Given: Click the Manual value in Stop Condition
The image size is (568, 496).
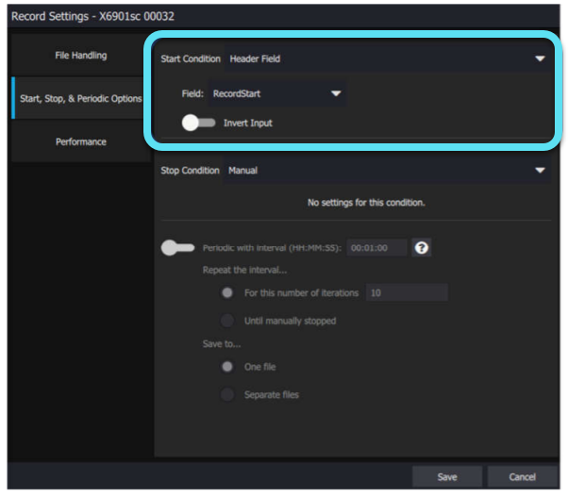Looking at the screenshot, I should (x=243, y=171).
